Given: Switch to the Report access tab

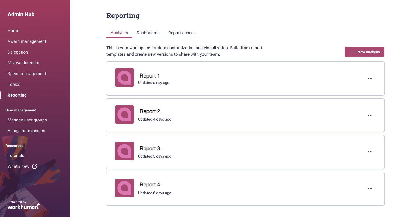Looking at the screenshot, I should point(182,33).
